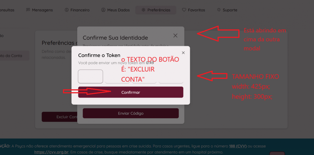Close the Confirme o Token modal
Screen dimensions: 314x155
[183, 53]
